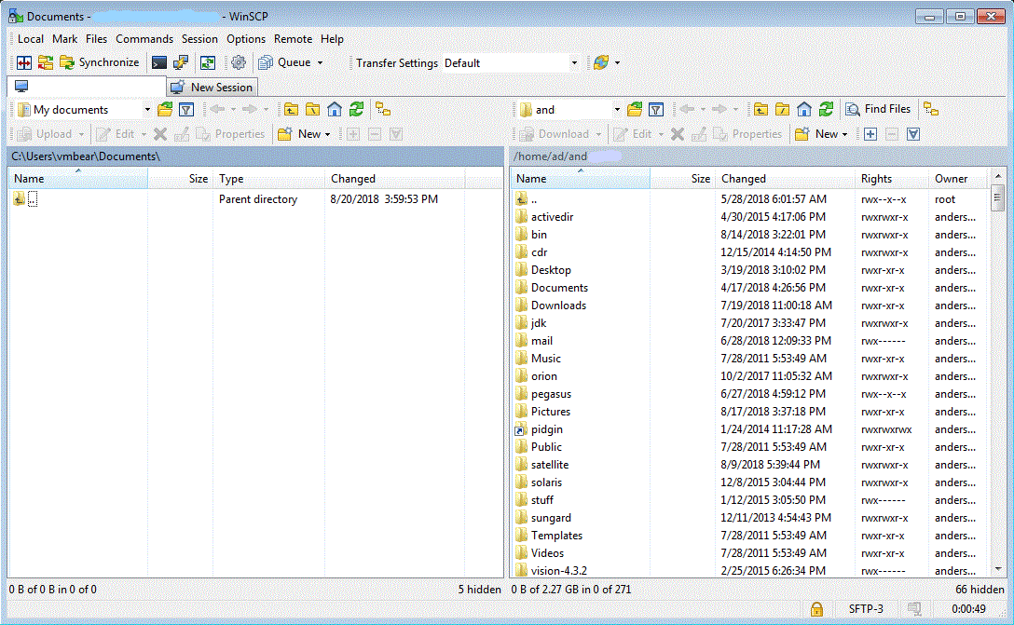Open the Transfer Settings Default combo box
Image resolution: width=1014 pixels, height=625 pixels.
(x=511, y=63)
